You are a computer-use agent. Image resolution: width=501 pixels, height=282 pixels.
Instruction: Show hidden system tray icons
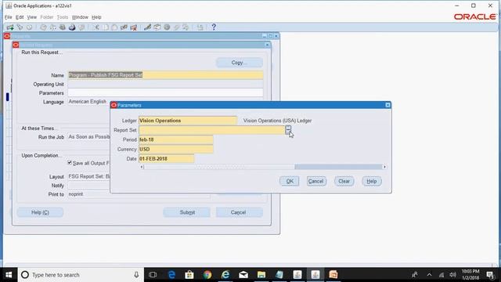coord(430,275)
